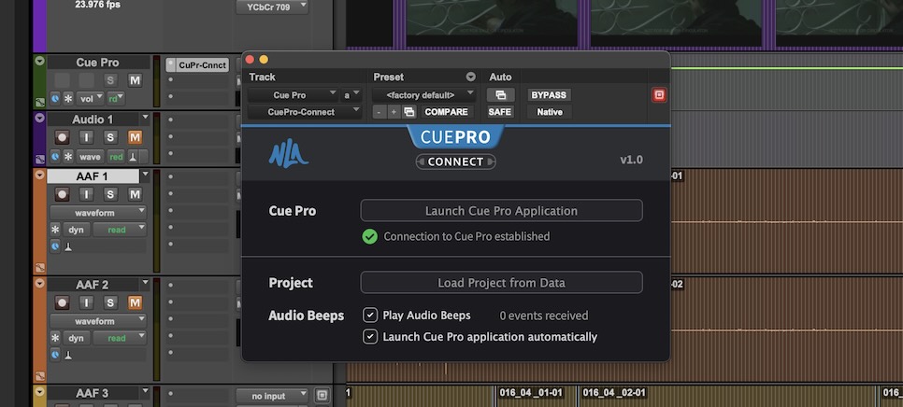
Task: Click the AAF 2 track asterisk icon beside dyn
Action: (x=55, y=338)
